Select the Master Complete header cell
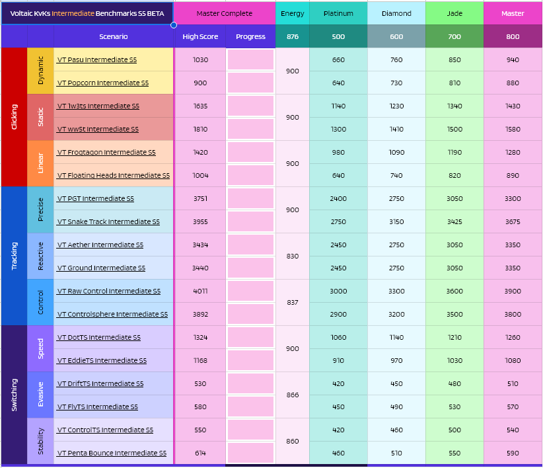 (x=225, y=13)
